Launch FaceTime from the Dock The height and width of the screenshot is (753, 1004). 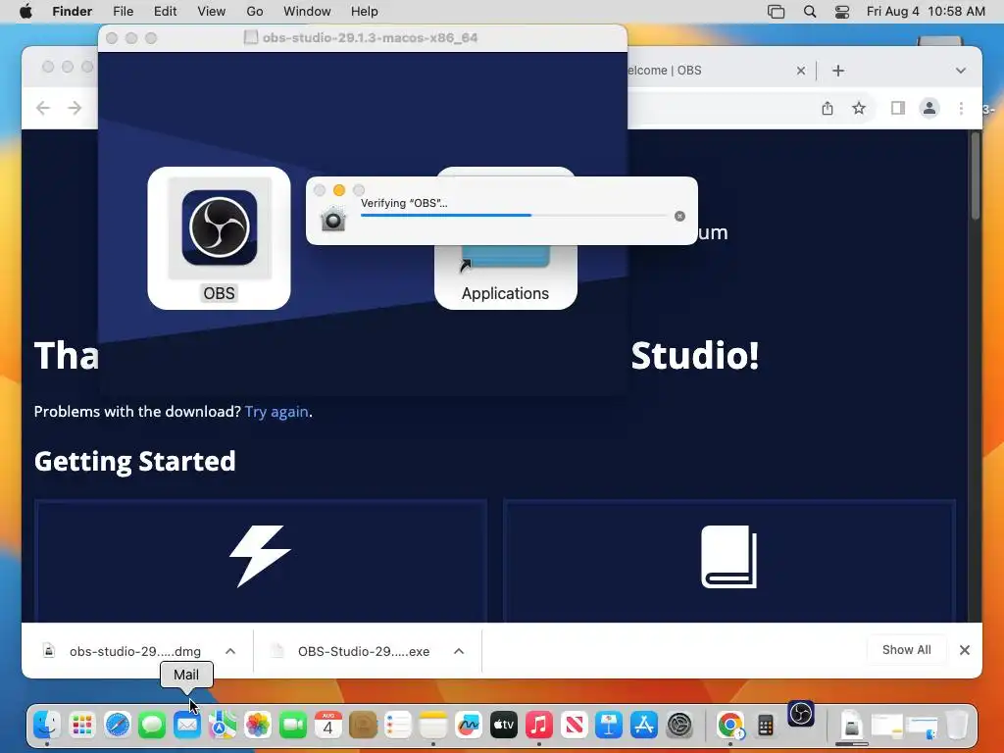292,726
